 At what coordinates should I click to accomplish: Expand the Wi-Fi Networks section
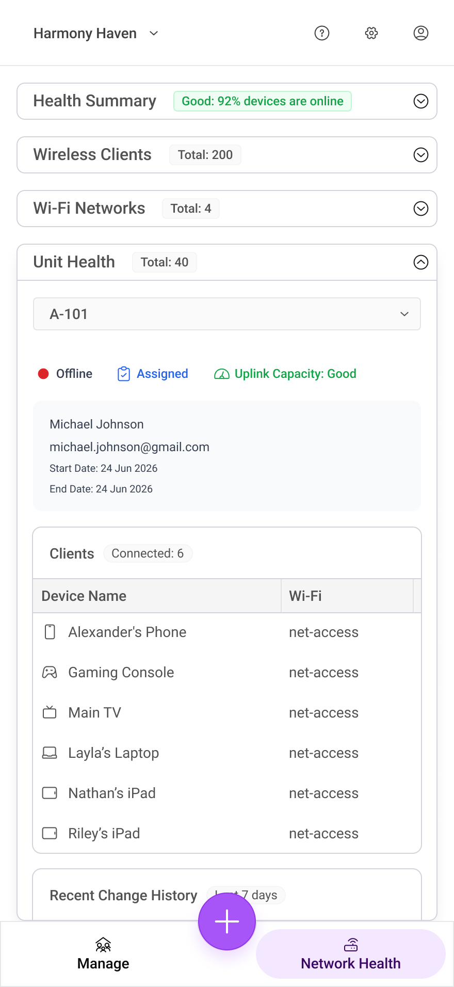(x=421, y=209)
